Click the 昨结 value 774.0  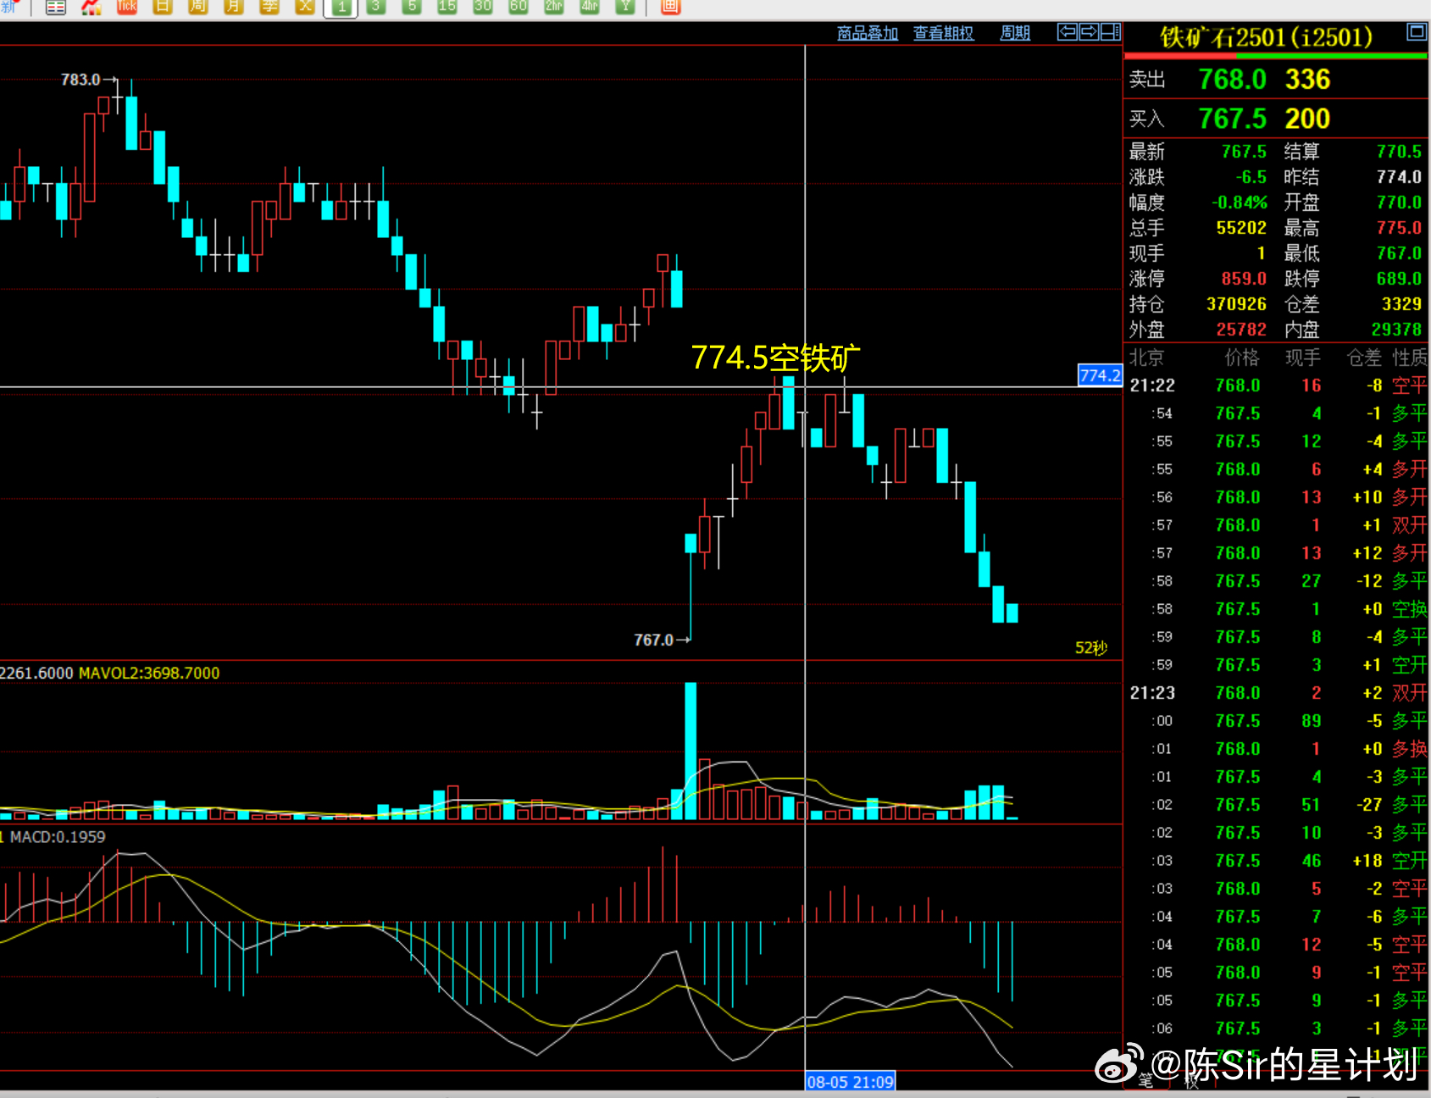click(x=1399, y=177)
